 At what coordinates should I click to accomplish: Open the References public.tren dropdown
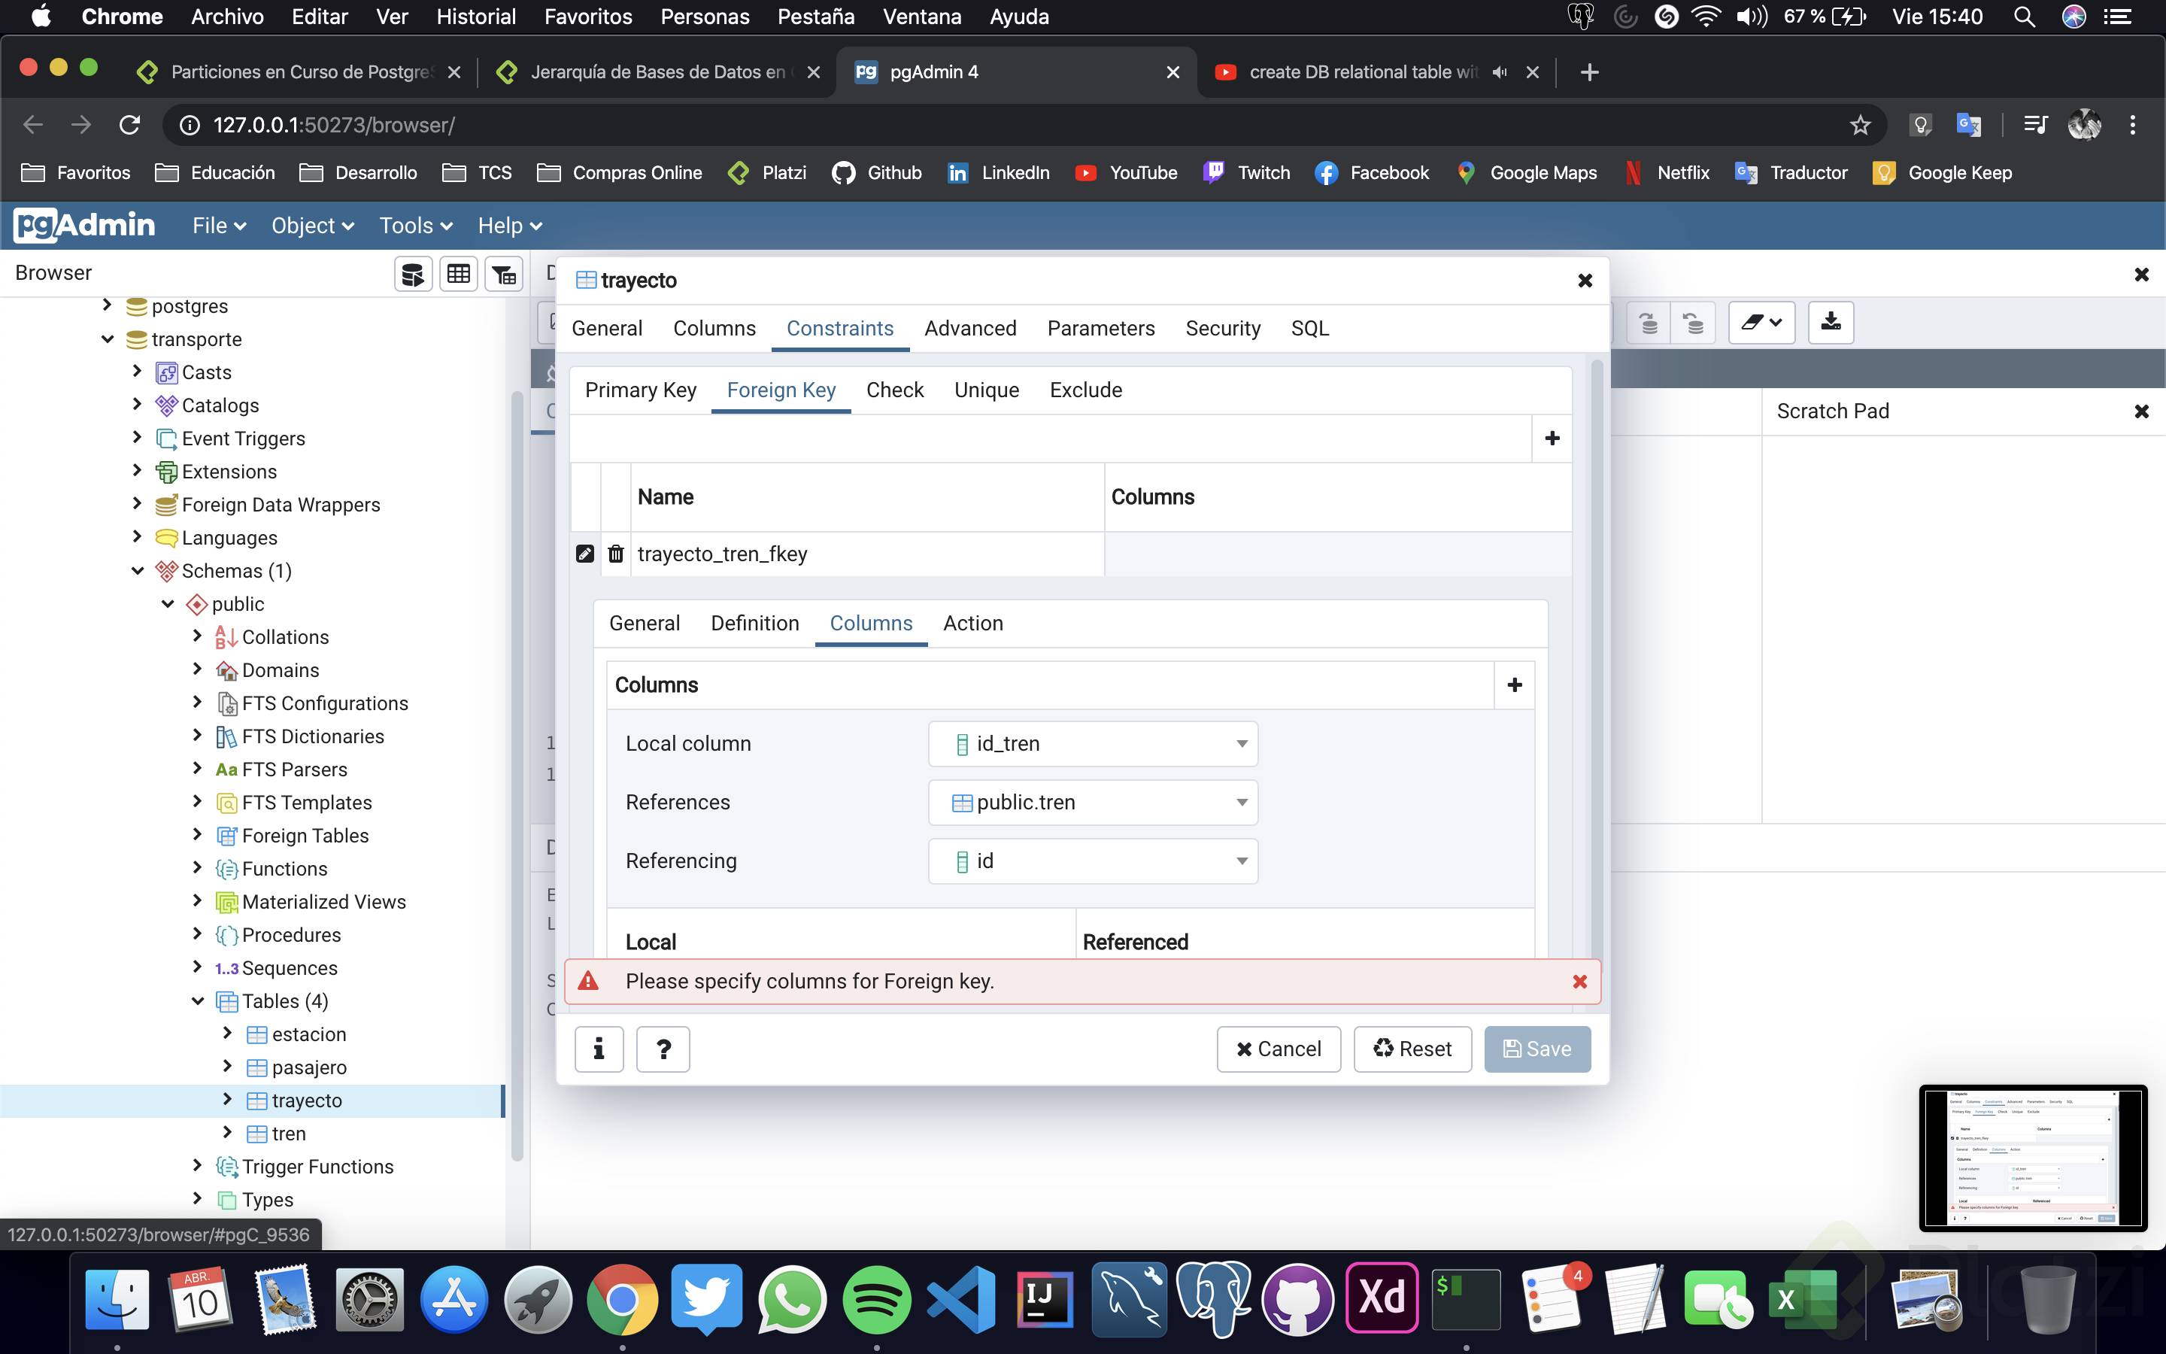1093,803
